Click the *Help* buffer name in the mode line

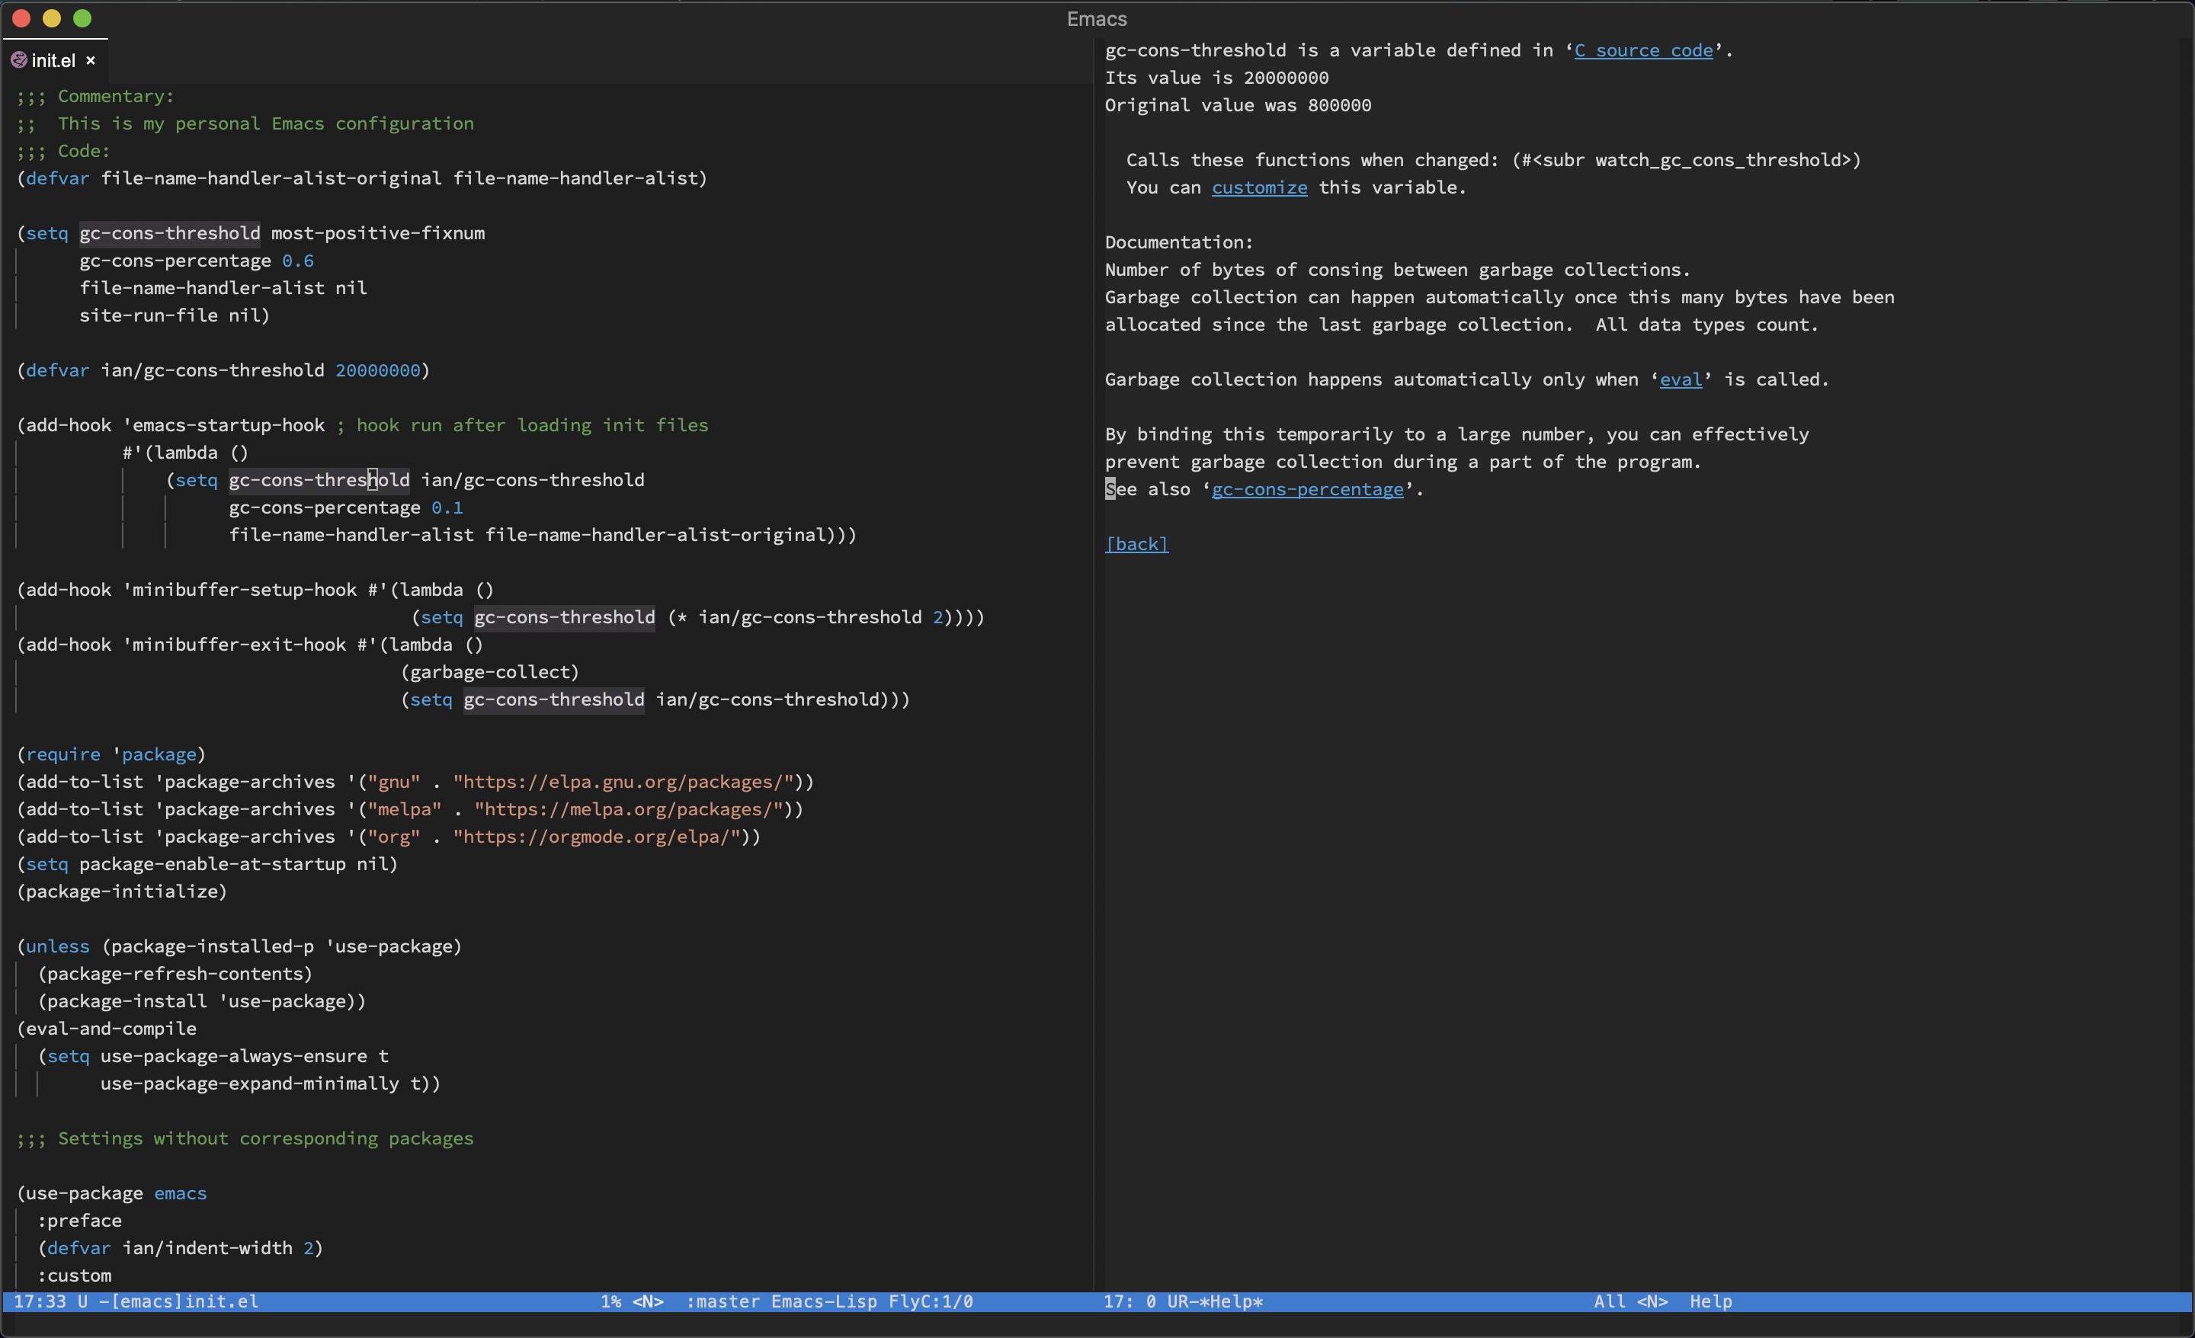point(1232,1301)
